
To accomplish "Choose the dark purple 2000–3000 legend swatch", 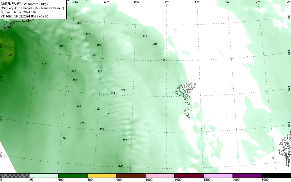I will pos(247,176).
